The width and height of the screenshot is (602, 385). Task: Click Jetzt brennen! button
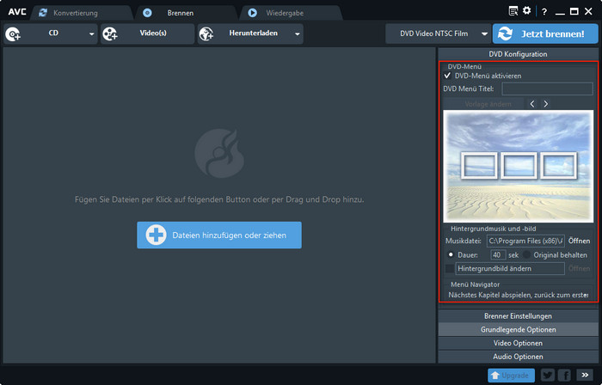(545, 34)
